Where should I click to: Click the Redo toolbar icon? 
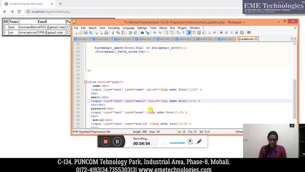click(x=135, y=32)
